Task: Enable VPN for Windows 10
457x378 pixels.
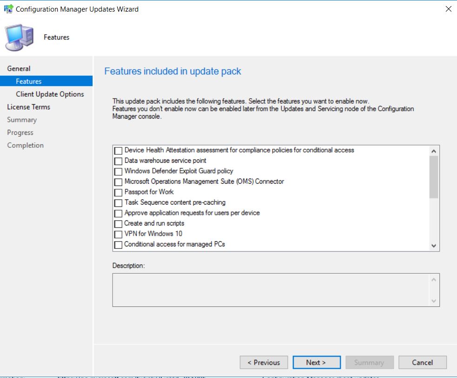Action: (x=118, y=234)
